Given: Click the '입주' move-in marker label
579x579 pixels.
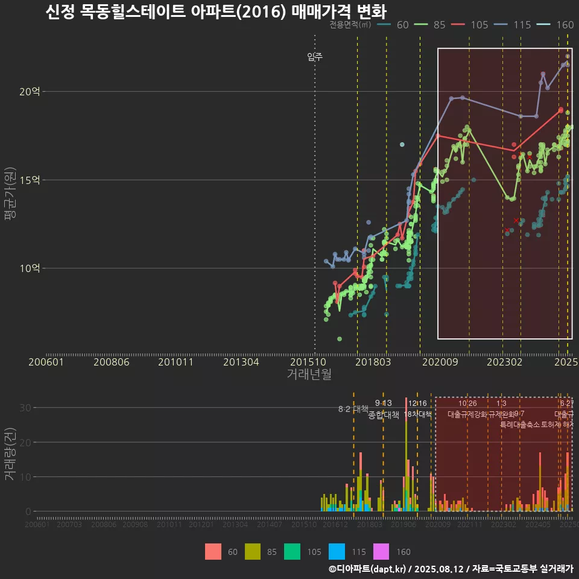Looking at the screenshot, I should coord(315,57).
